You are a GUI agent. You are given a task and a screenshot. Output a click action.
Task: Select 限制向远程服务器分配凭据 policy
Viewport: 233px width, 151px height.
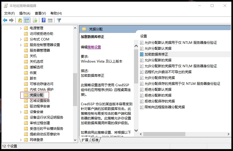tap(164, 107)
